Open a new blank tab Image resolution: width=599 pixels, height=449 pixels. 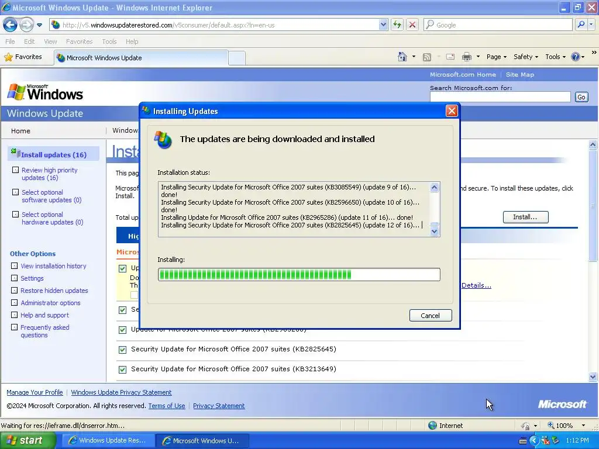pos(237,58)
